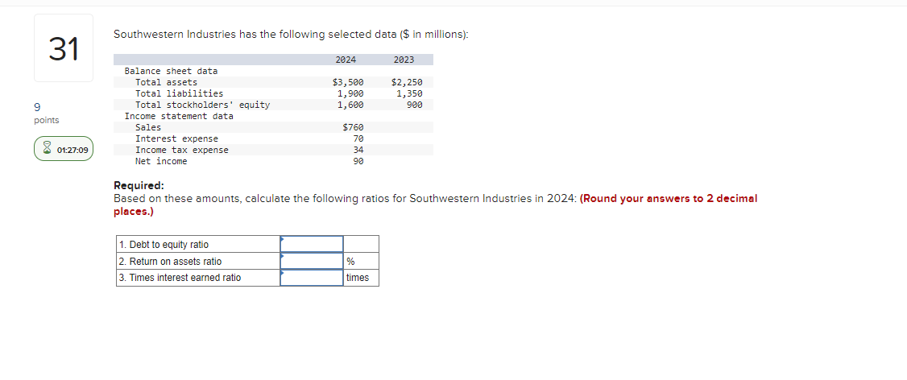907x380 pixels.
Task: Click the $760 sales value
Action: click(x=353, y=127)
